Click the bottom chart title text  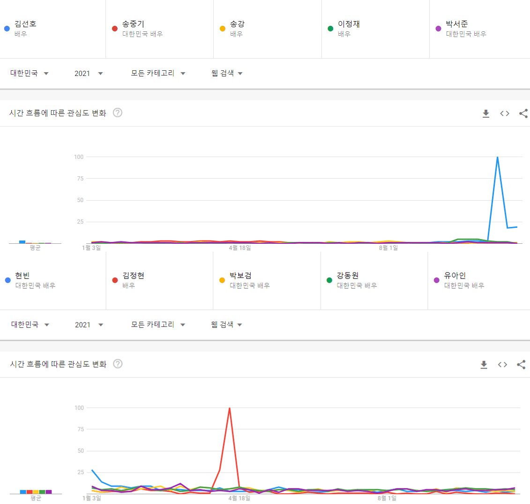click(58, 364)
